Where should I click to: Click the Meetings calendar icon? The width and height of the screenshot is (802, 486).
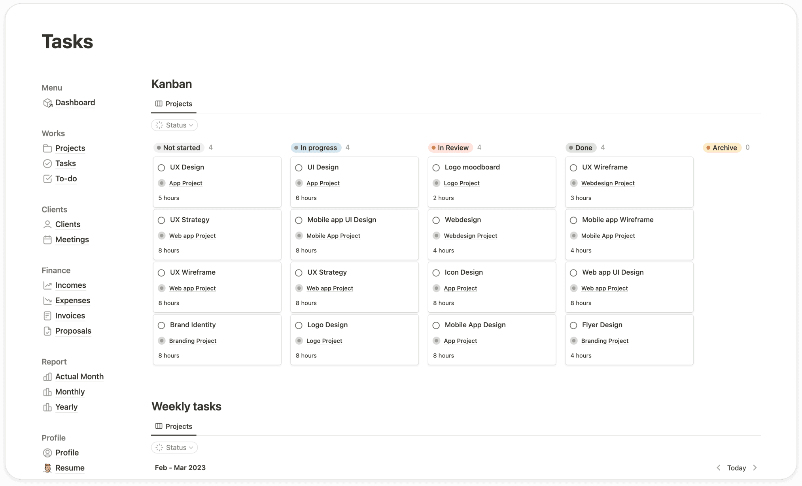pyautogui.click(x=47, y=239)
